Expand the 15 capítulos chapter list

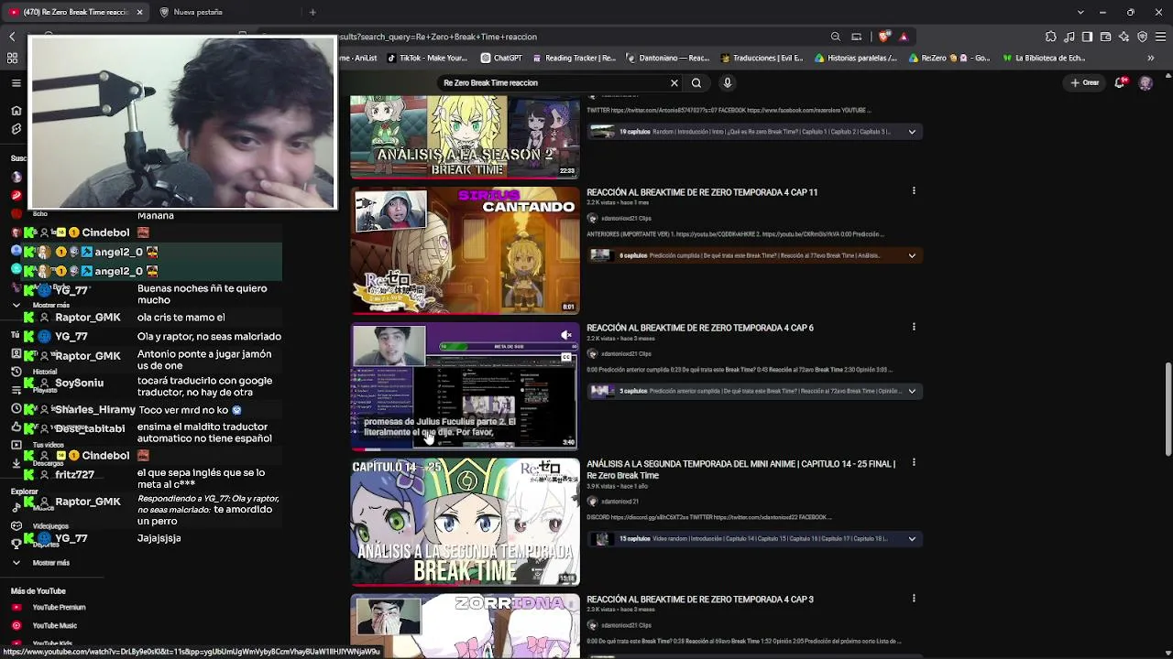(x=912, y=539)
